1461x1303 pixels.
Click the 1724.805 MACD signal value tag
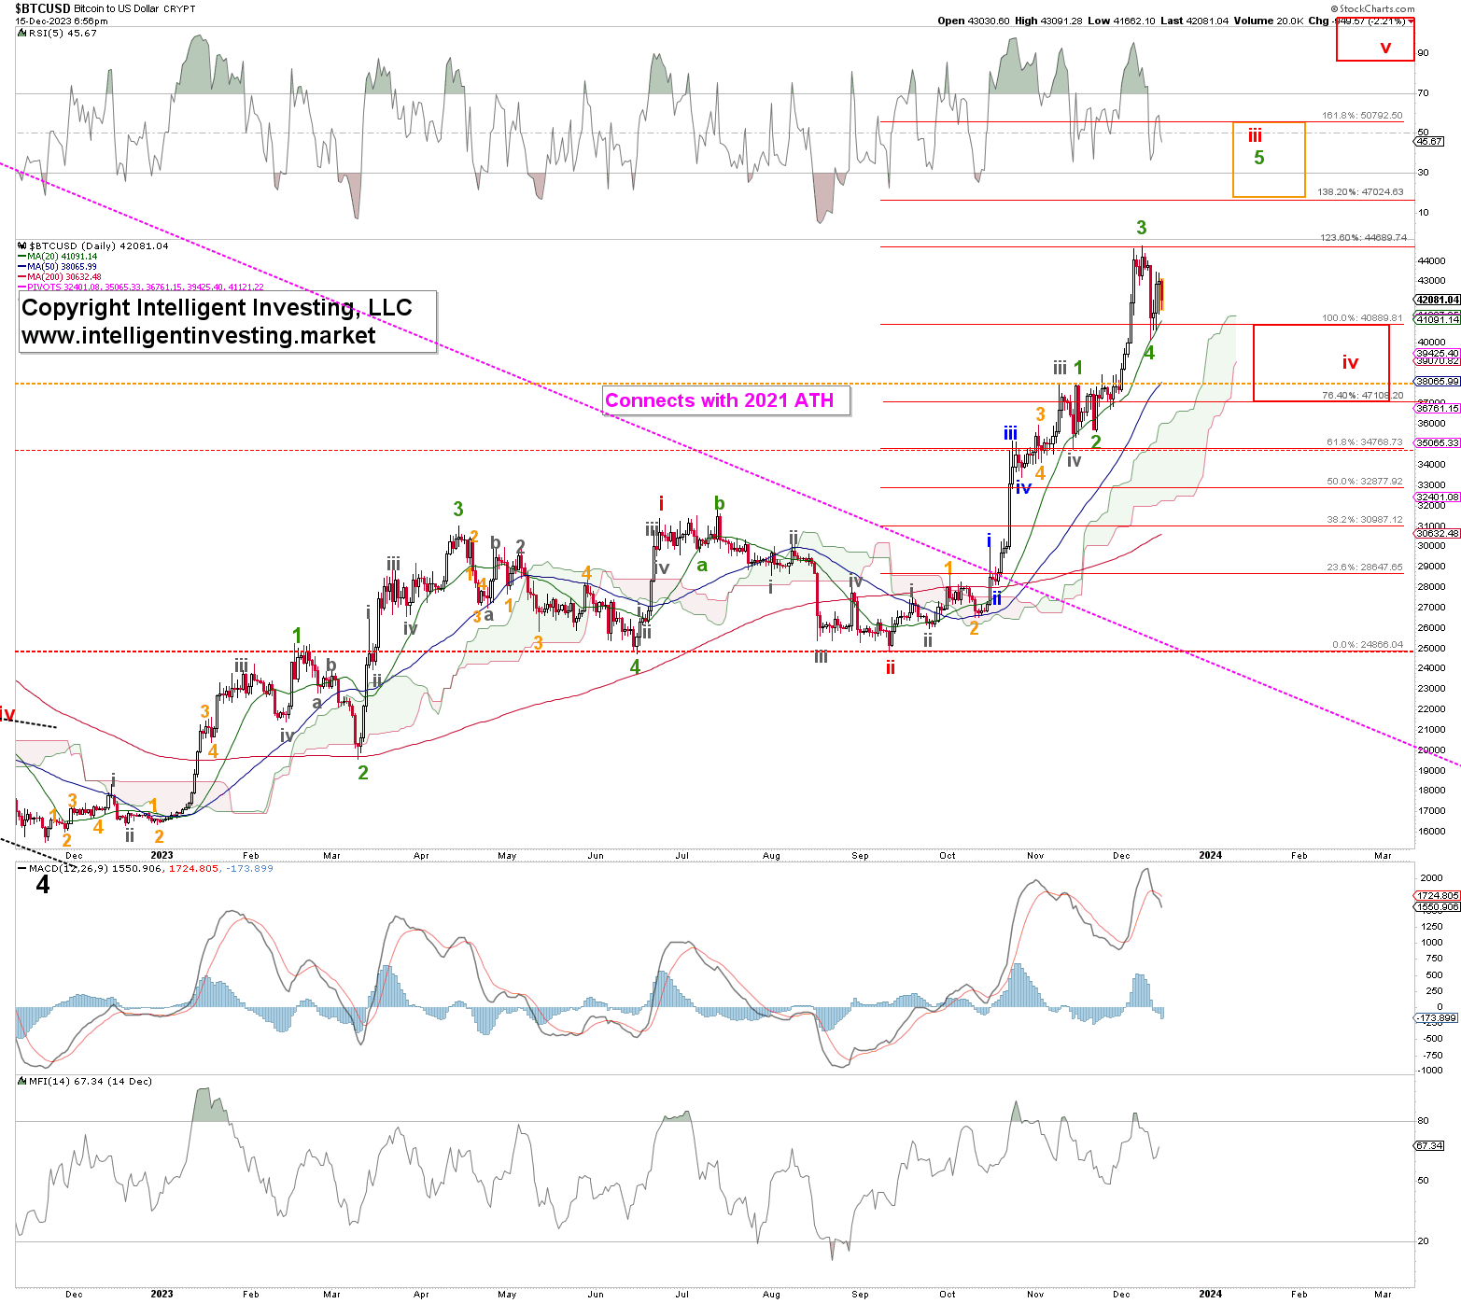(1438, 896)
